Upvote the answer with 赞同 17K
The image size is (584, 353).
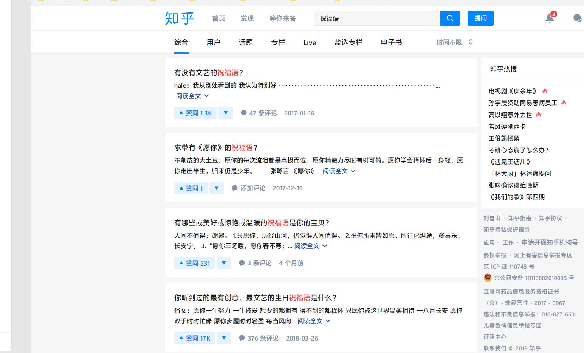point(194,338)
